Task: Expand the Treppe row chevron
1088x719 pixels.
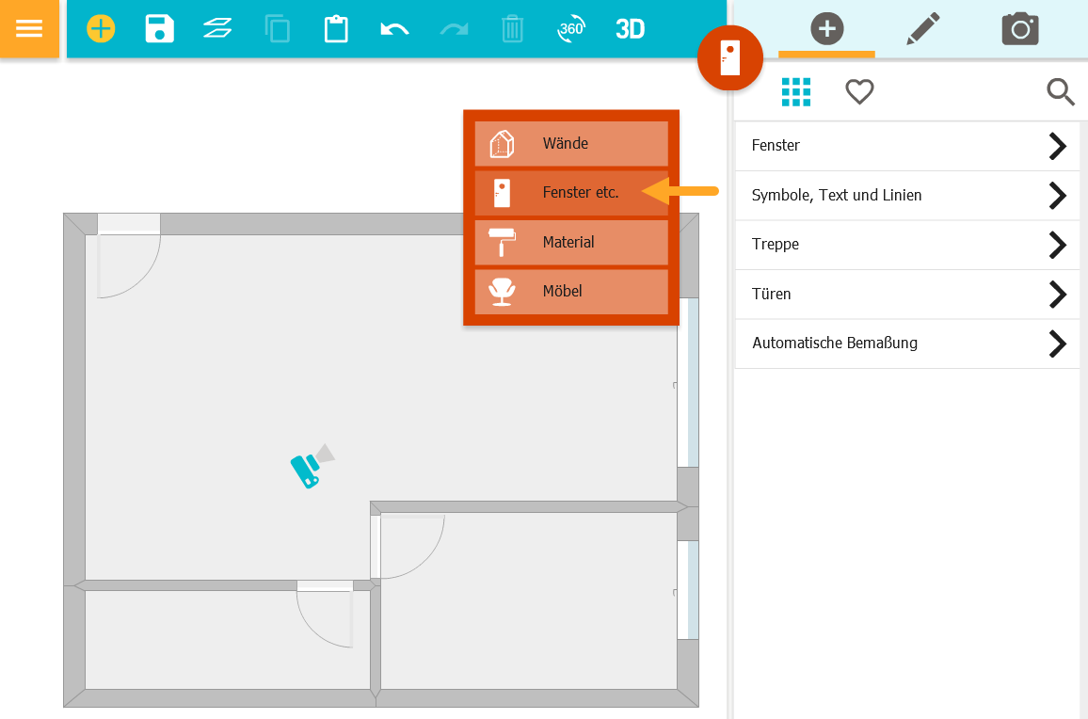Action: pyautogui.click(x=1058, y=245)
